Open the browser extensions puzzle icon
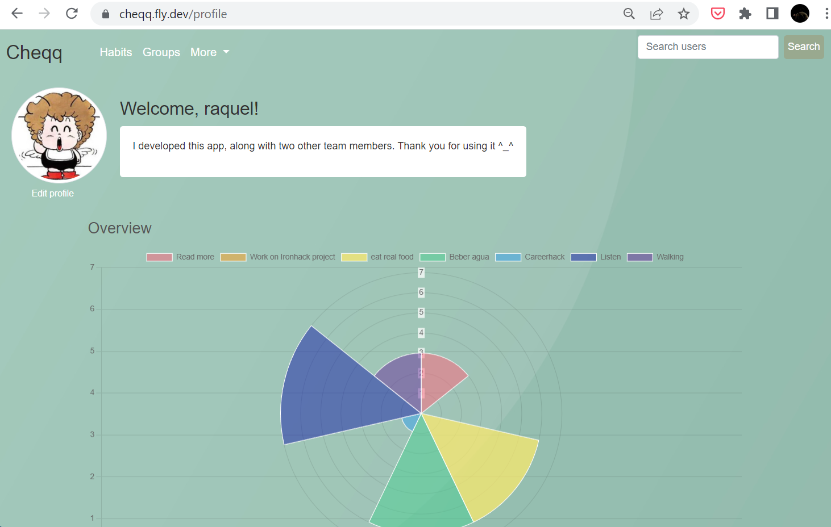Image resolution: width=831 pixels, height=527 pixels. point(745,13)
